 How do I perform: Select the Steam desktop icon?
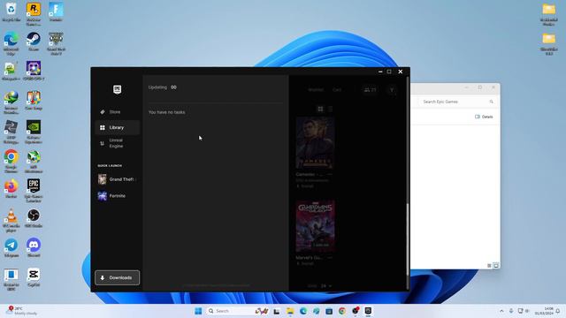(34, 42)
